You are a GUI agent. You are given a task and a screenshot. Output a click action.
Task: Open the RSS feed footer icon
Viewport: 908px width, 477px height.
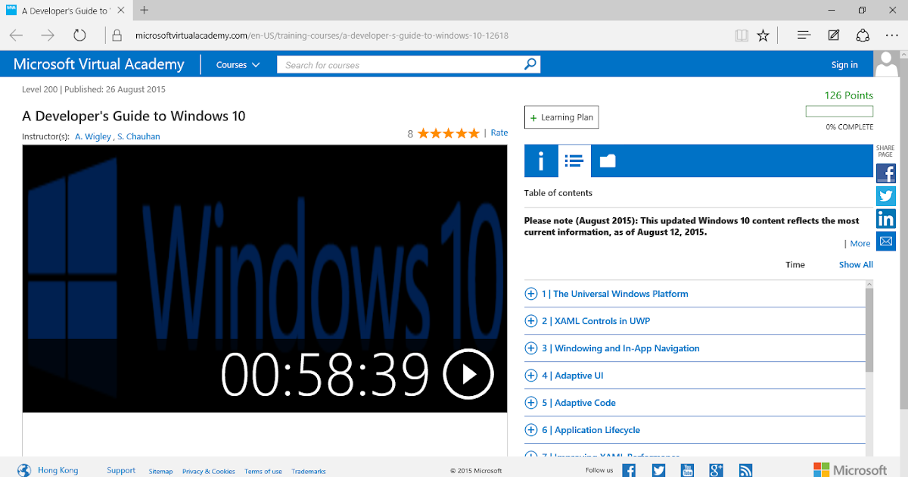coord(745,470)
